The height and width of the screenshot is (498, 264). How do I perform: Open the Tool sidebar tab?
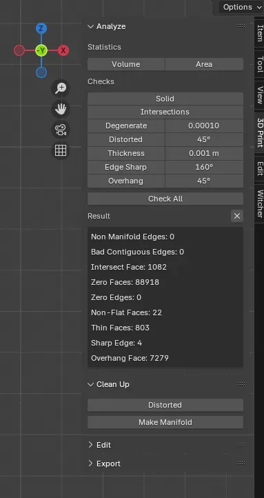pos(260,64)
